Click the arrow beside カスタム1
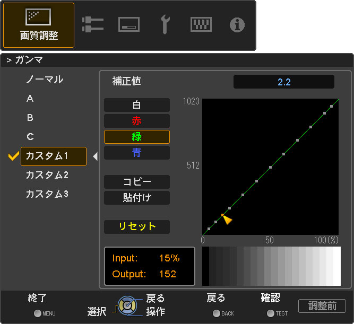The height and width of the screenshot is (324, 354). pos(95,156)
